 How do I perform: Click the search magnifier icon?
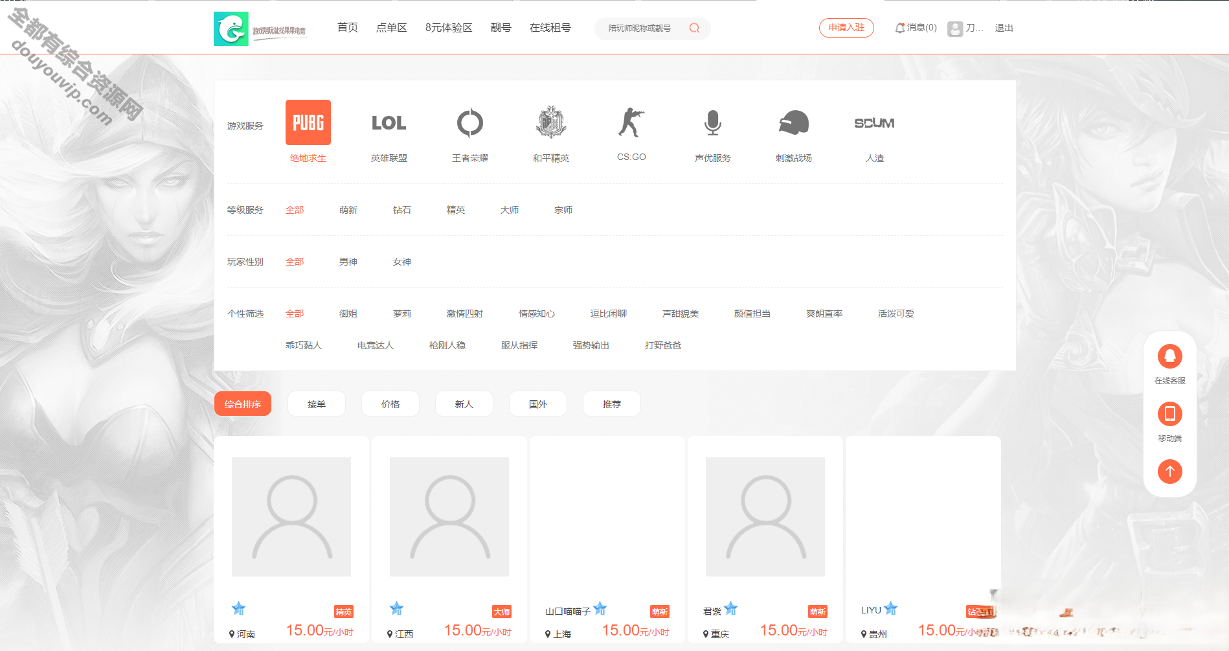click(x=694, y=28)
